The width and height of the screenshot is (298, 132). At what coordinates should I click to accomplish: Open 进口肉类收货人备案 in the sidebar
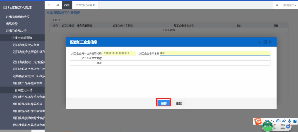26,45
